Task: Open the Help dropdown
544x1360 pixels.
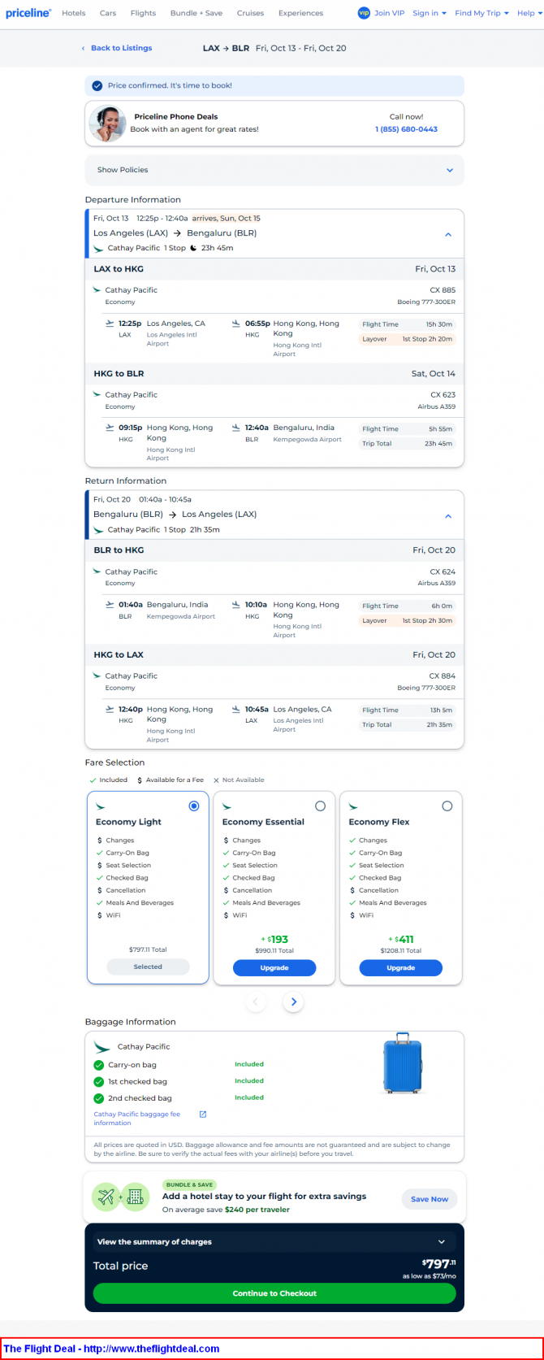Action: coord(530,13)
